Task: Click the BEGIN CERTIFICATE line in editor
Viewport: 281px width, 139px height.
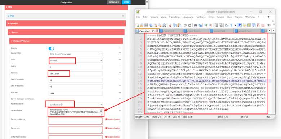Action: pos(173,35)
